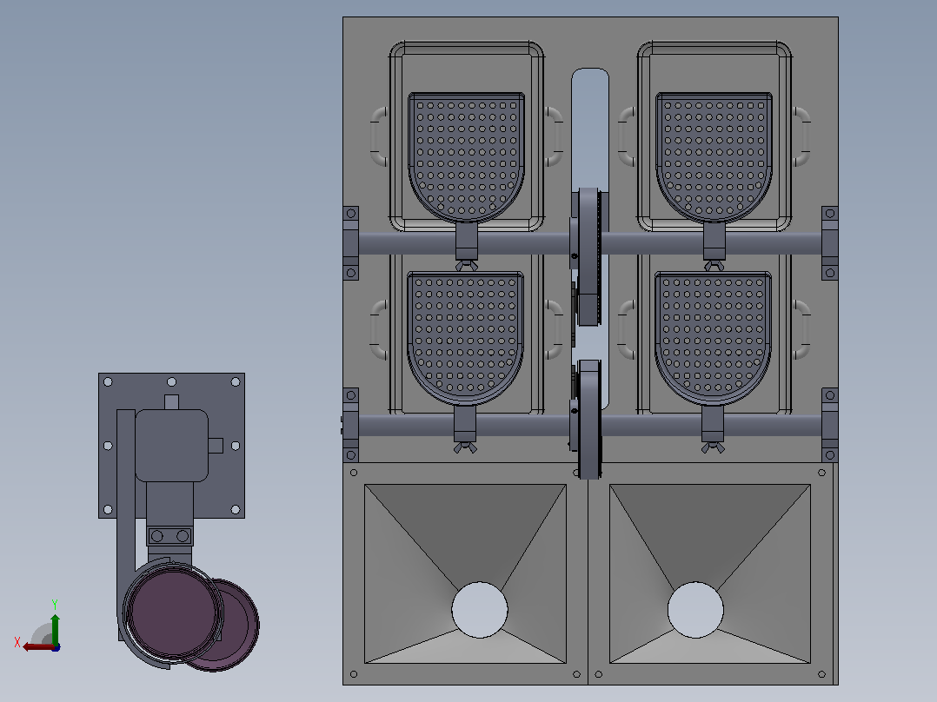Select the bottom-right shaft bearing block
Image resolution: width=937 pixels, height=702 pixels.
coord(830,426)
